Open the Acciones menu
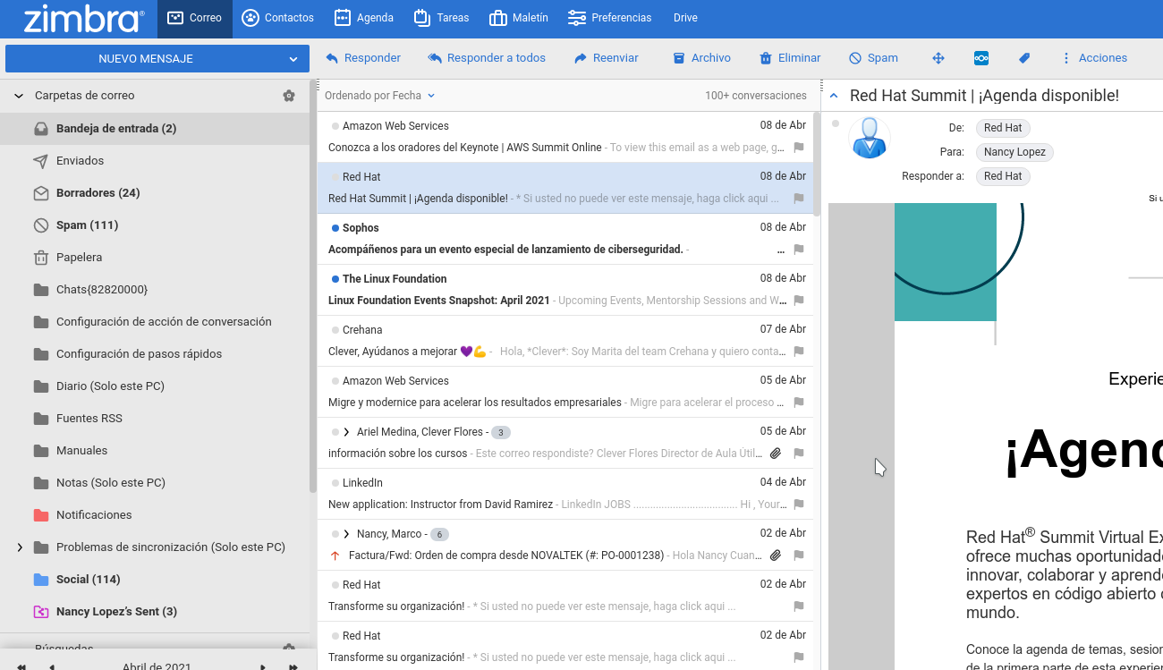This screenshot has height=670, width=1163. click(x=1093, y=58)
